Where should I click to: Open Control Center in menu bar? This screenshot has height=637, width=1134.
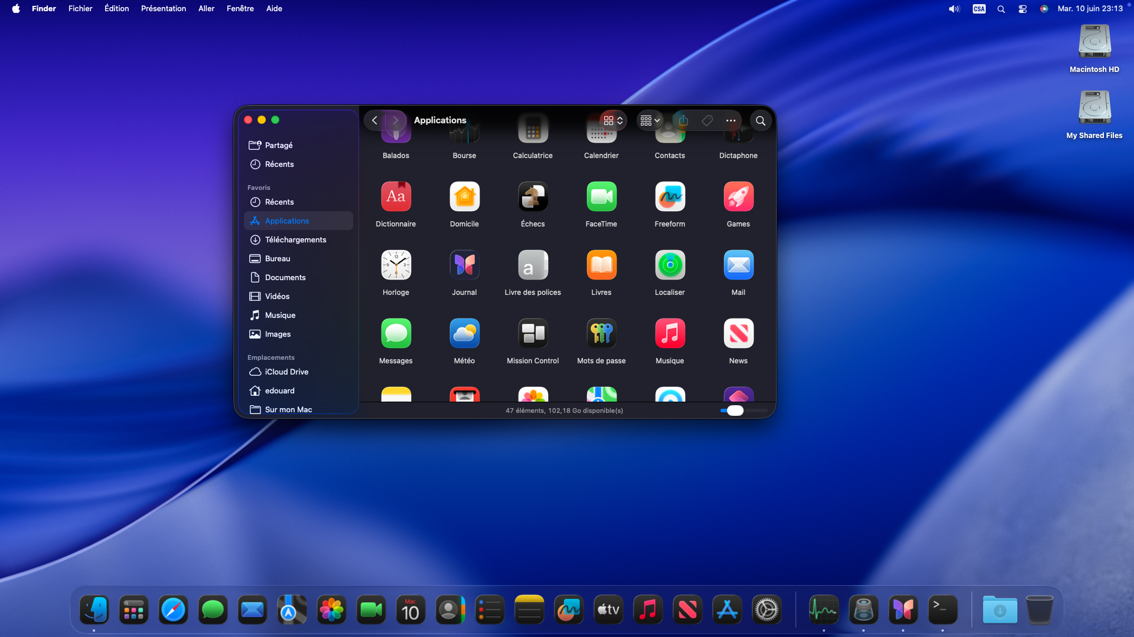point(1022,9)
